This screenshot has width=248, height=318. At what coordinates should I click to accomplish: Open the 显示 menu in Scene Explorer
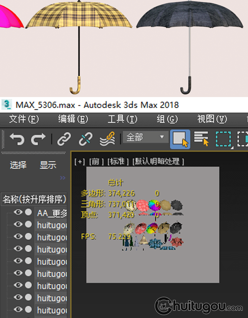click(48, 165)
